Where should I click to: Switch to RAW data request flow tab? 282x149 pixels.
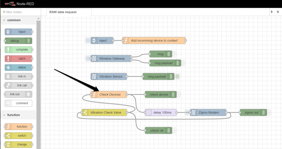[x=69, y=12]
